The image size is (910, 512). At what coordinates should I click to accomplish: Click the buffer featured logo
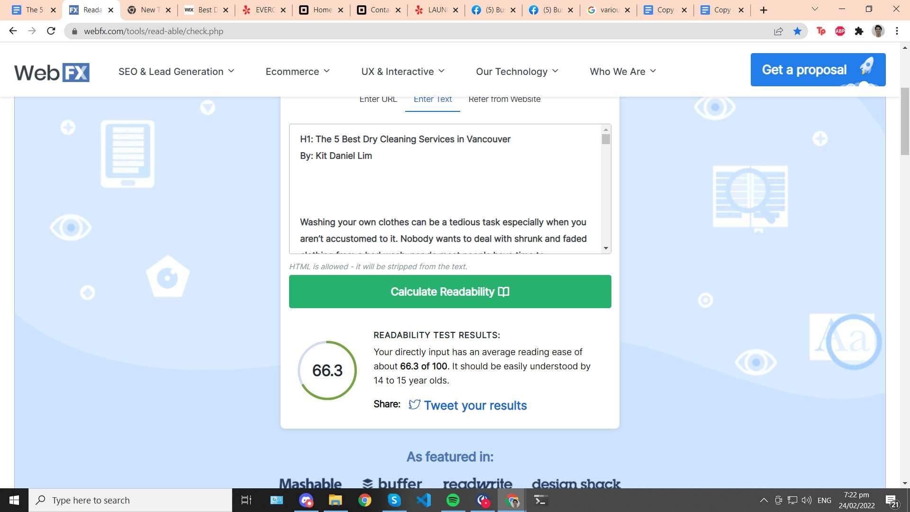point(392,483)
